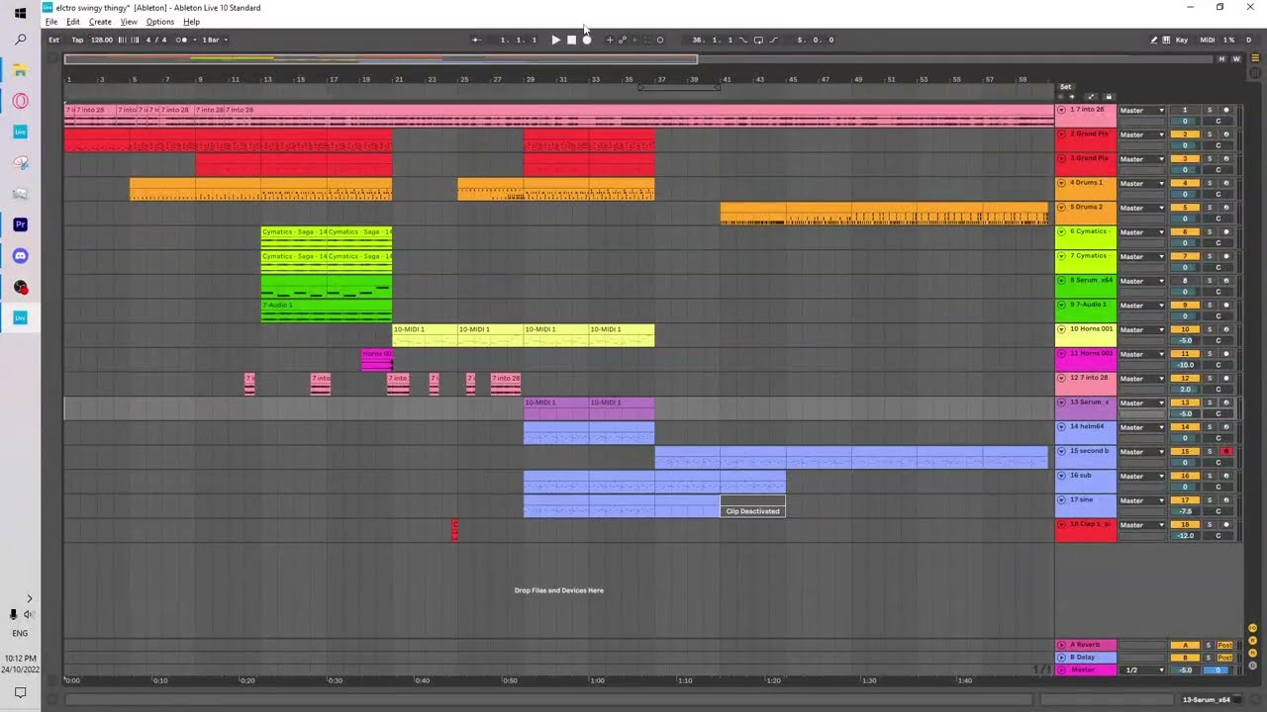Click the Ext sync button
This screenshot has height=712, width=1267.
tap(53, 40)
